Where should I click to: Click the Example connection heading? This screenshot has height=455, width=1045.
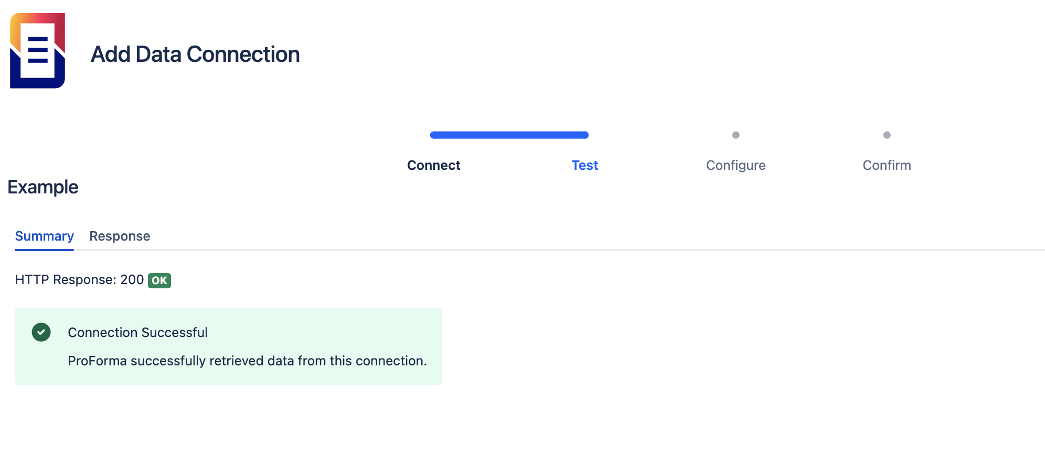click(x=42, y=187)
